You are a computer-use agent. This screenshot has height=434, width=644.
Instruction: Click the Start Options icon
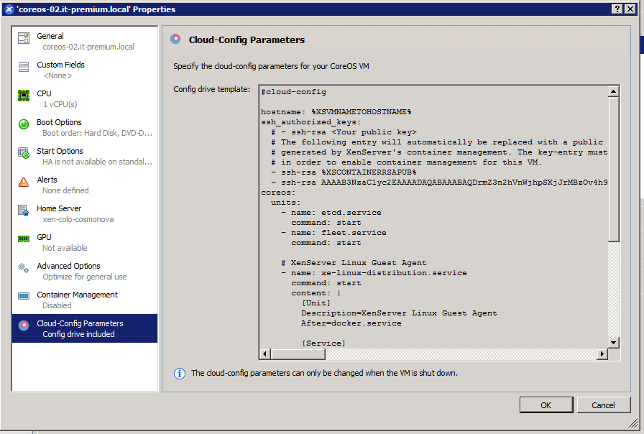point(24,153)
